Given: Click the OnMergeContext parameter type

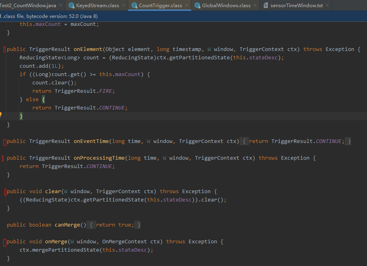Looking at the screenshot, I should point(124,242).
